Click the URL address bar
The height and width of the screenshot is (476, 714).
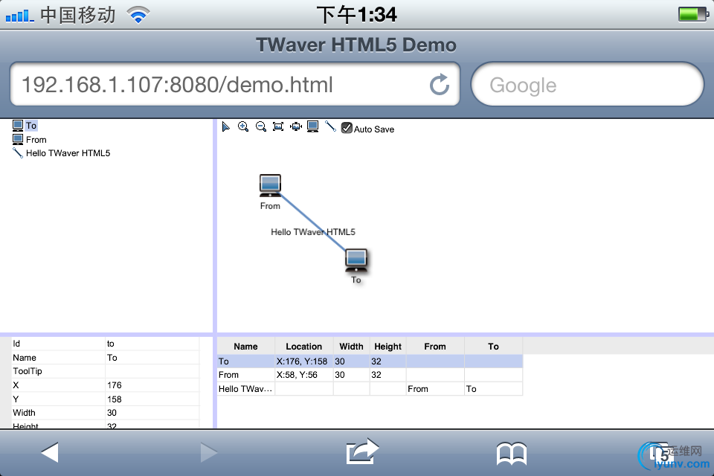click(235, 84)
